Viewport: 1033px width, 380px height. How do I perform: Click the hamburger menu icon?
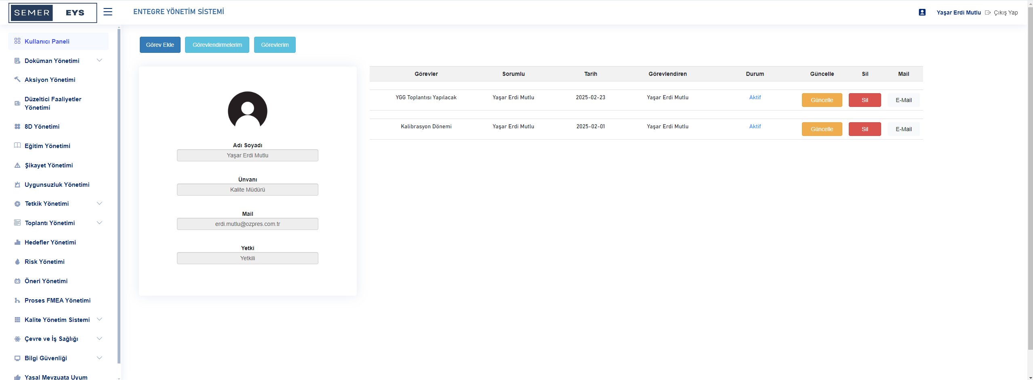click(x=107, y=12)
